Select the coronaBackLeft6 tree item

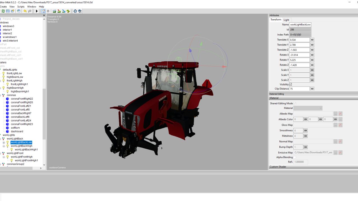(x=20, y=117)
